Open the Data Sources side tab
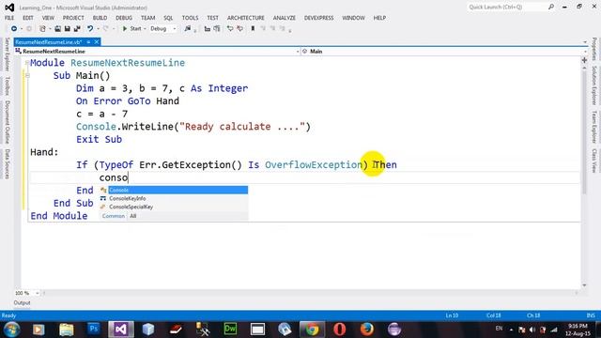601x338 pixels. click(7, 163)
